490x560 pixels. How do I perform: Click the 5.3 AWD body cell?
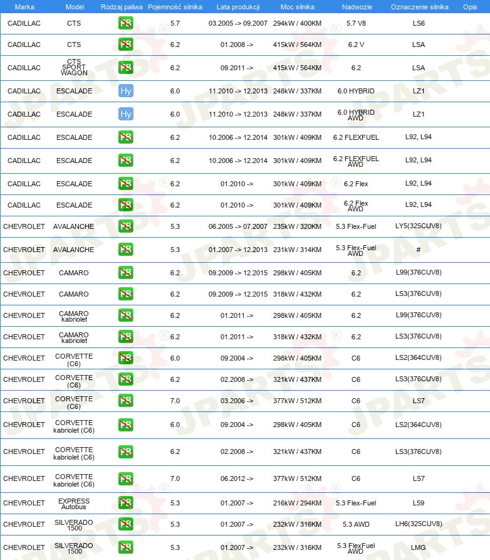tap(356, 524)
